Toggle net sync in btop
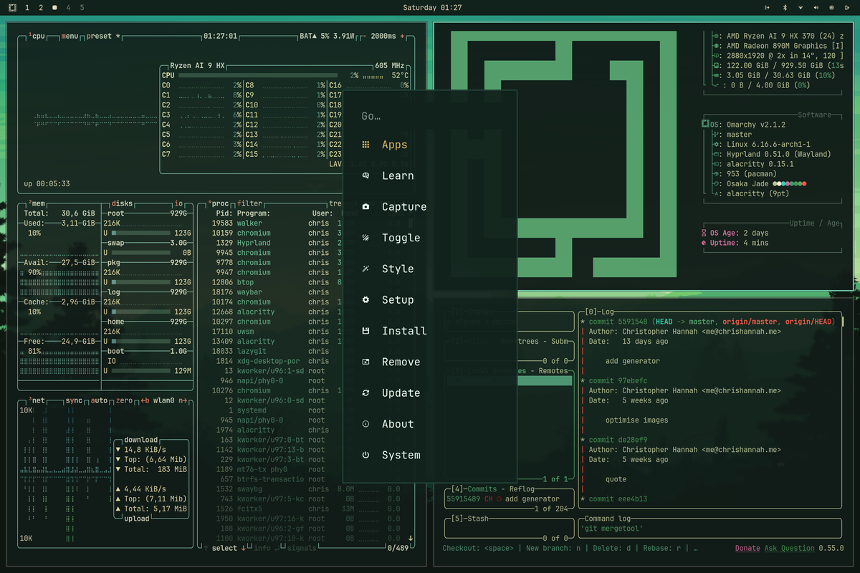Image resolution: width=860 pixels, height=573 pixels. click(x=75, y=401)
